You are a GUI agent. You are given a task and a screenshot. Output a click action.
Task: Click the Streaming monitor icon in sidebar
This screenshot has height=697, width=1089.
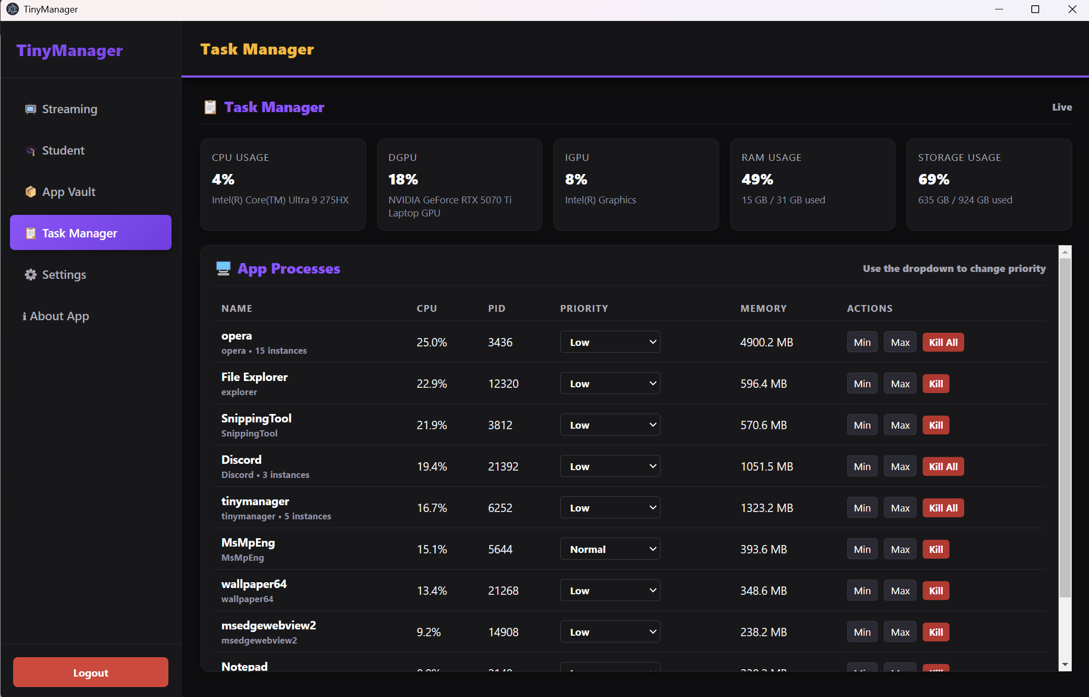pyautogui.click(x=30, y=109)
